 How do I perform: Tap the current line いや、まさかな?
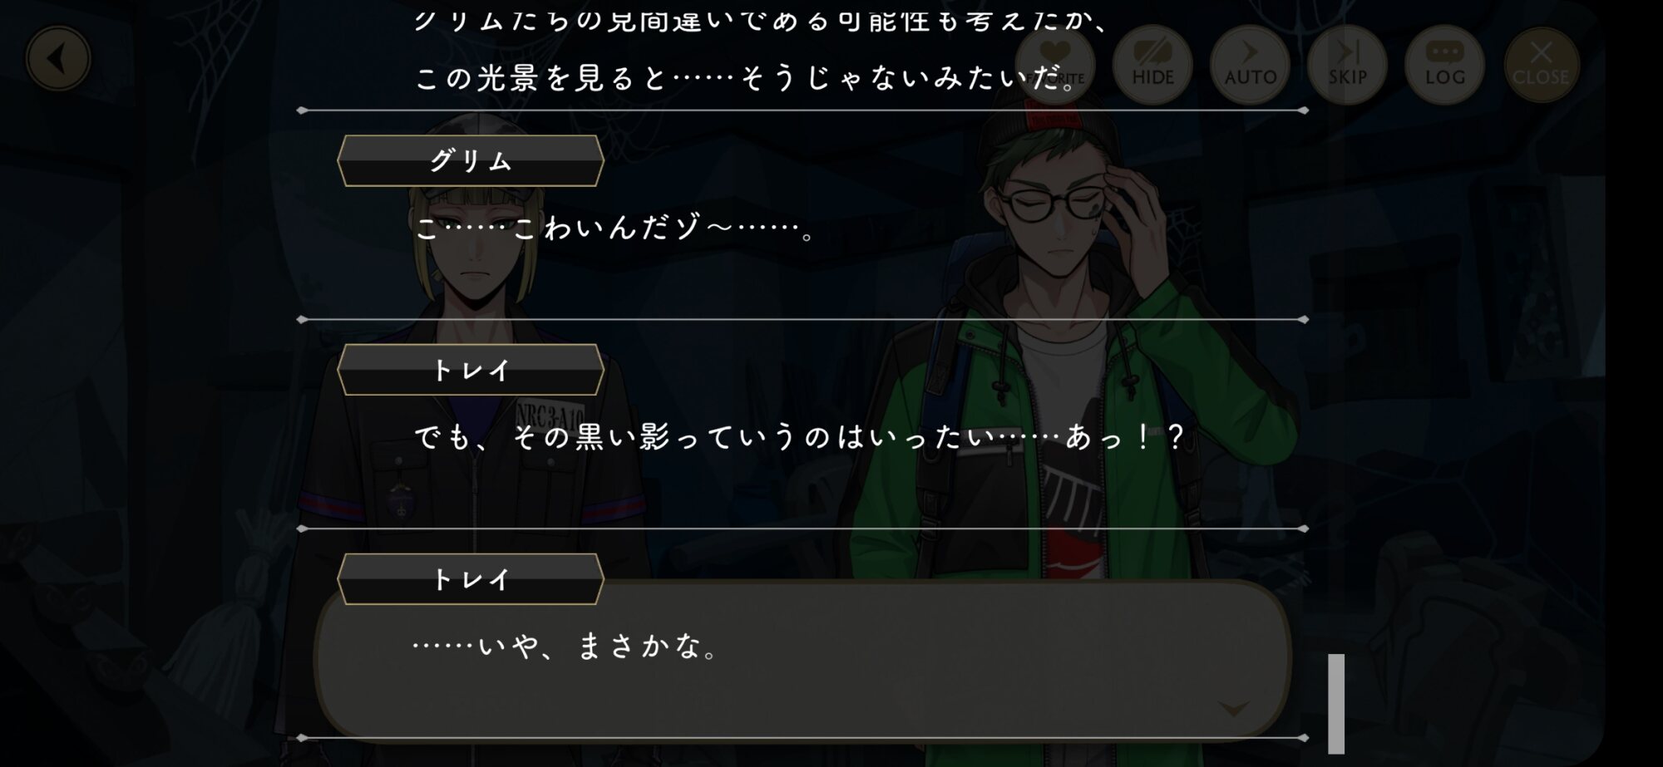[x=565, y=646]
